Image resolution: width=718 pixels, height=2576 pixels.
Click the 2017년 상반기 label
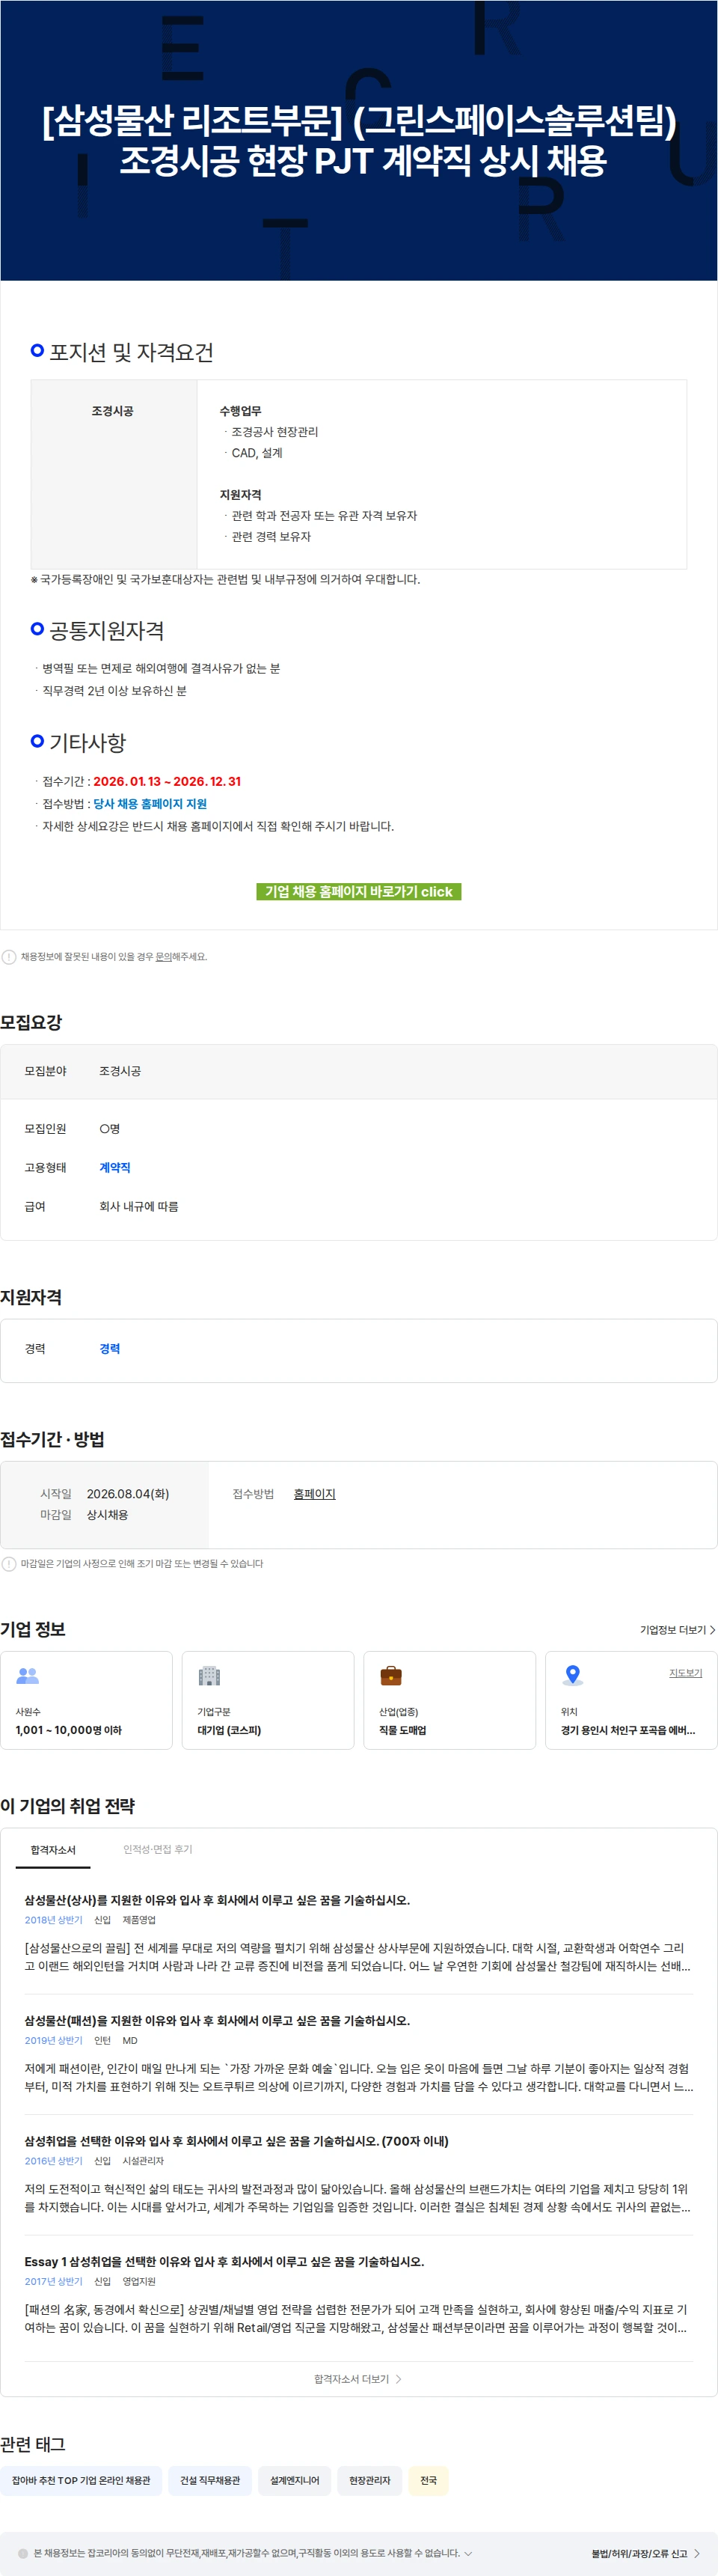point(54,2281)
